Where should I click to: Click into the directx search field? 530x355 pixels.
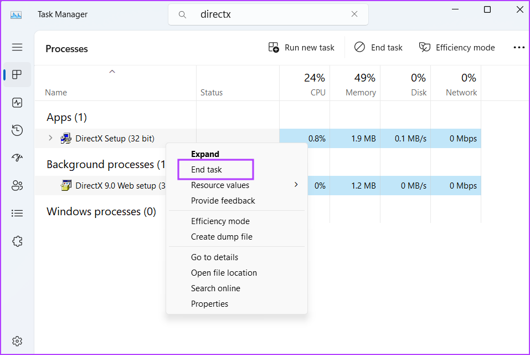point(268,14)
